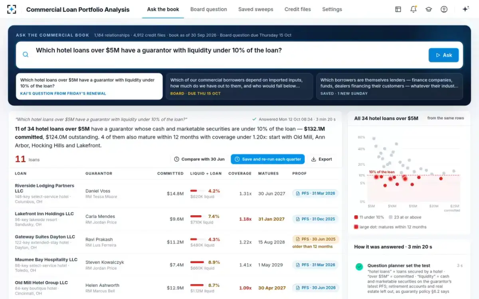Click the PROOF column header

[299, 173]
